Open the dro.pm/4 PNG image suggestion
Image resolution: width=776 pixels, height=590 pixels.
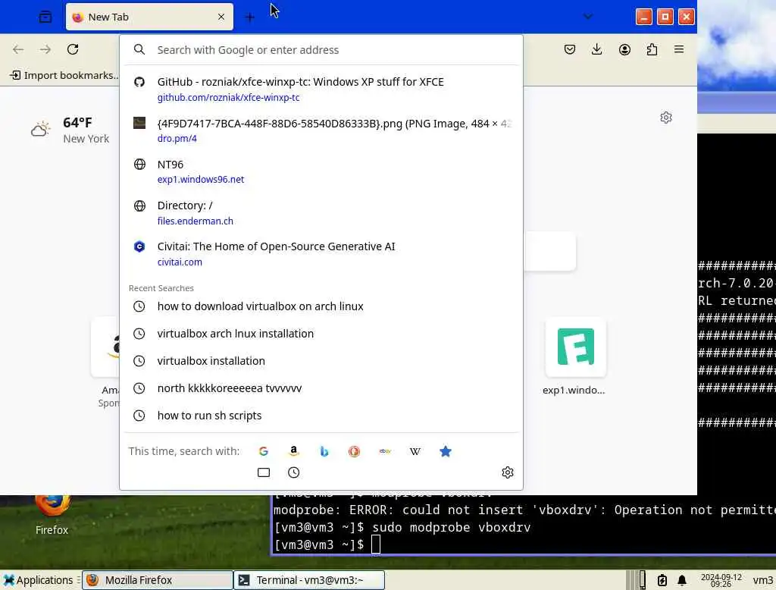pyautogui.click(x=321, y=130)
